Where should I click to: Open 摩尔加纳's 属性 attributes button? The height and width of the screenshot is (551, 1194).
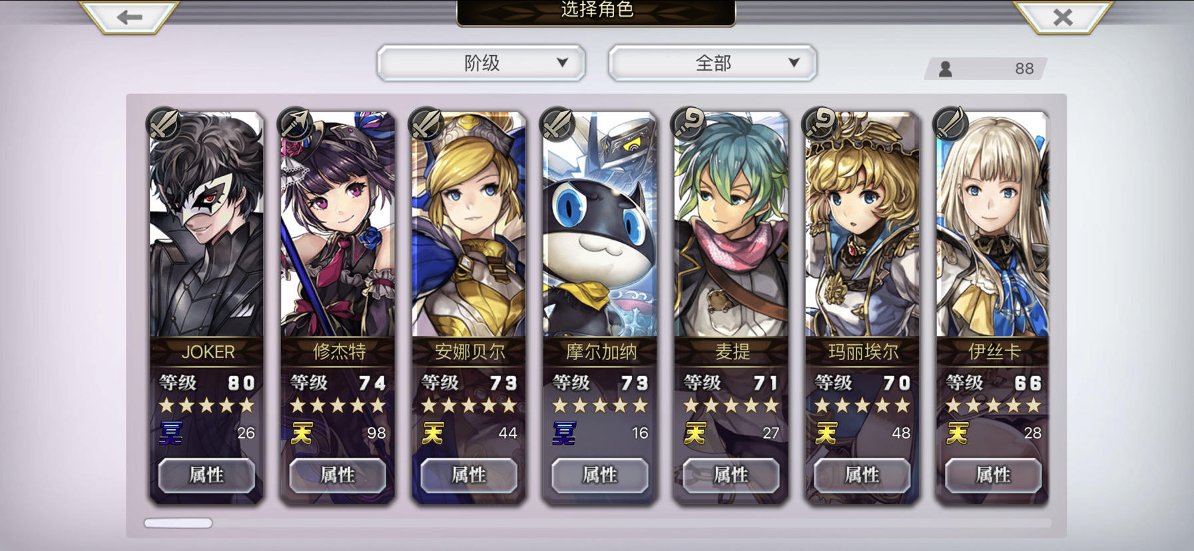click(600, 475)
